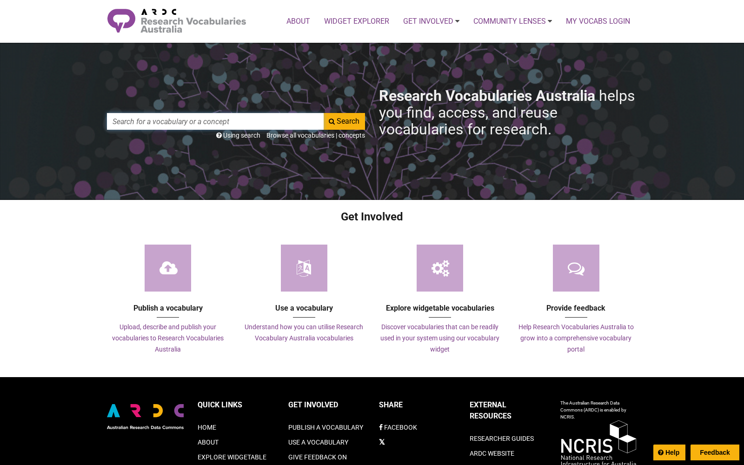This screenshot has height=465, width=744.
Task: Open the Explore widgetable vocabularies gears icon
Action: (x=440, y=268)
